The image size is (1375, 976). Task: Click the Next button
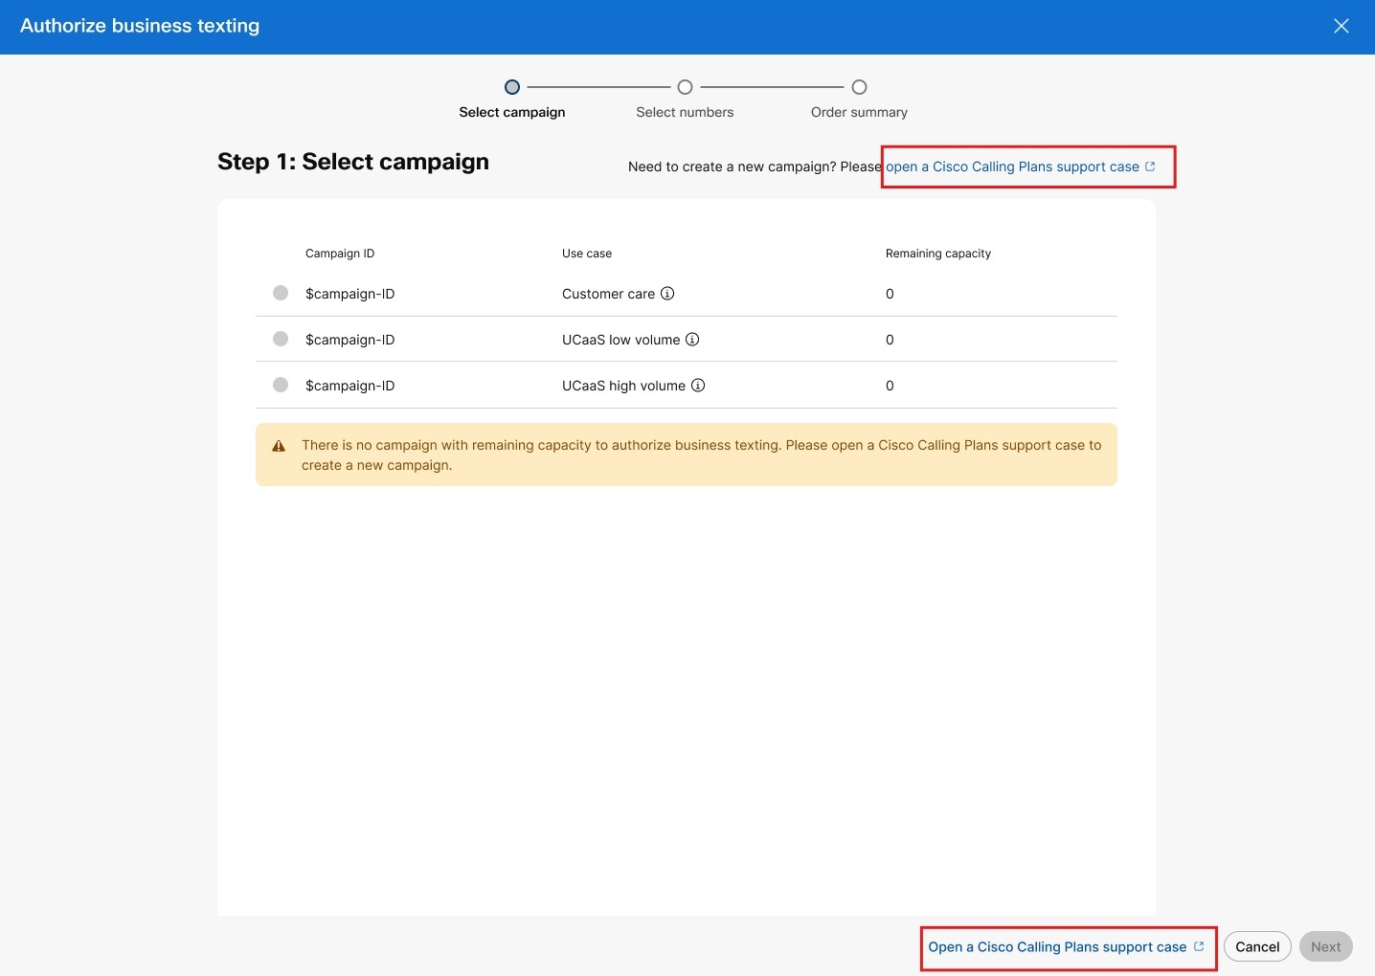click(x=1325, y=946)
